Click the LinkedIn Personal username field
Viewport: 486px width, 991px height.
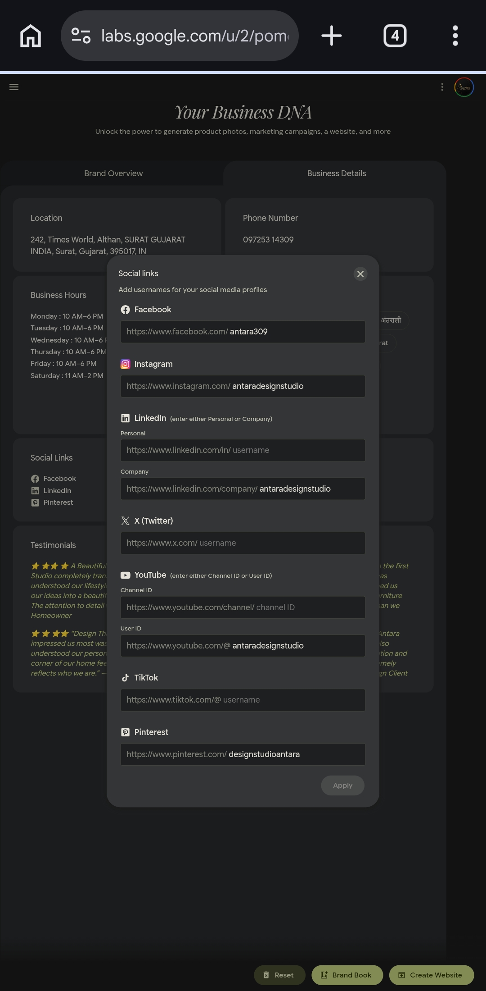pyautogui.click(x=243, y=450)
